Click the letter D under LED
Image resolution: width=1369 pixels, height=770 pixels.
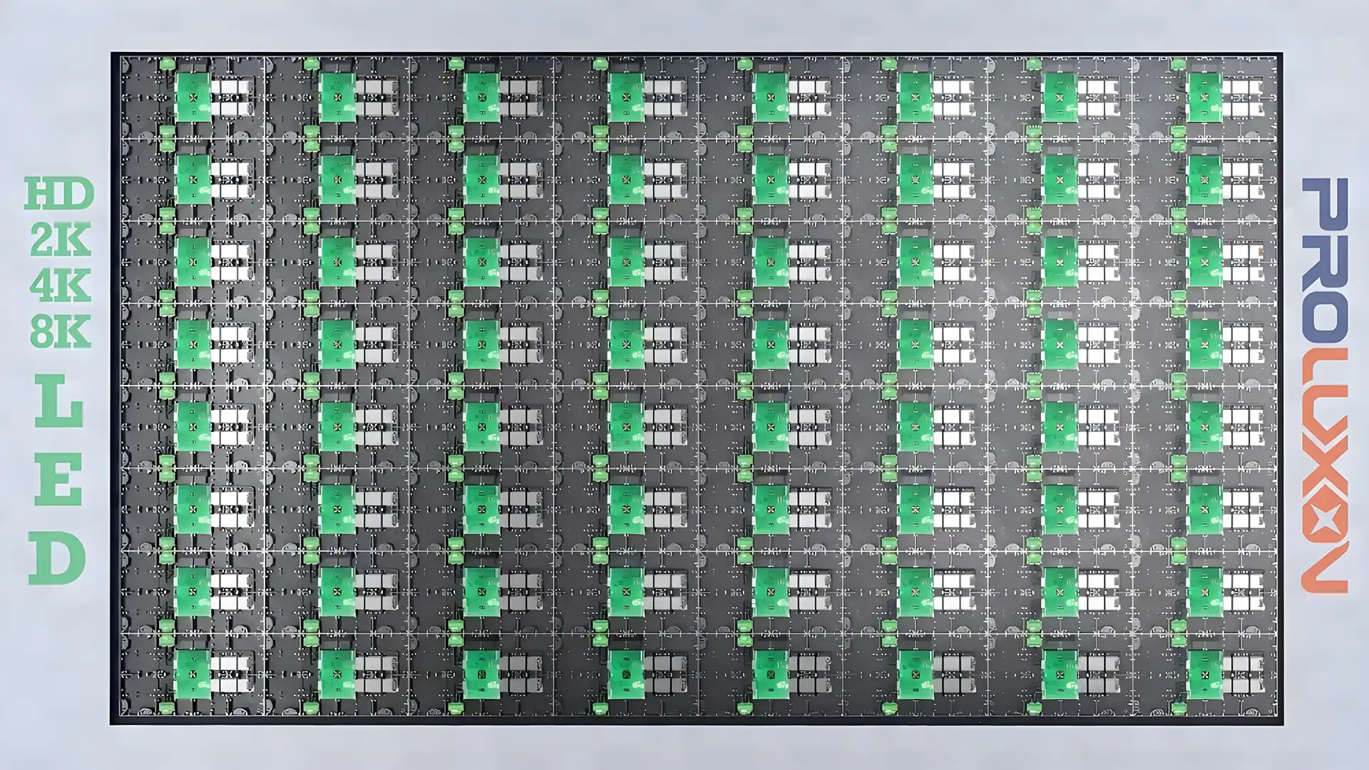pyautogui.click(x=57, y=553)
